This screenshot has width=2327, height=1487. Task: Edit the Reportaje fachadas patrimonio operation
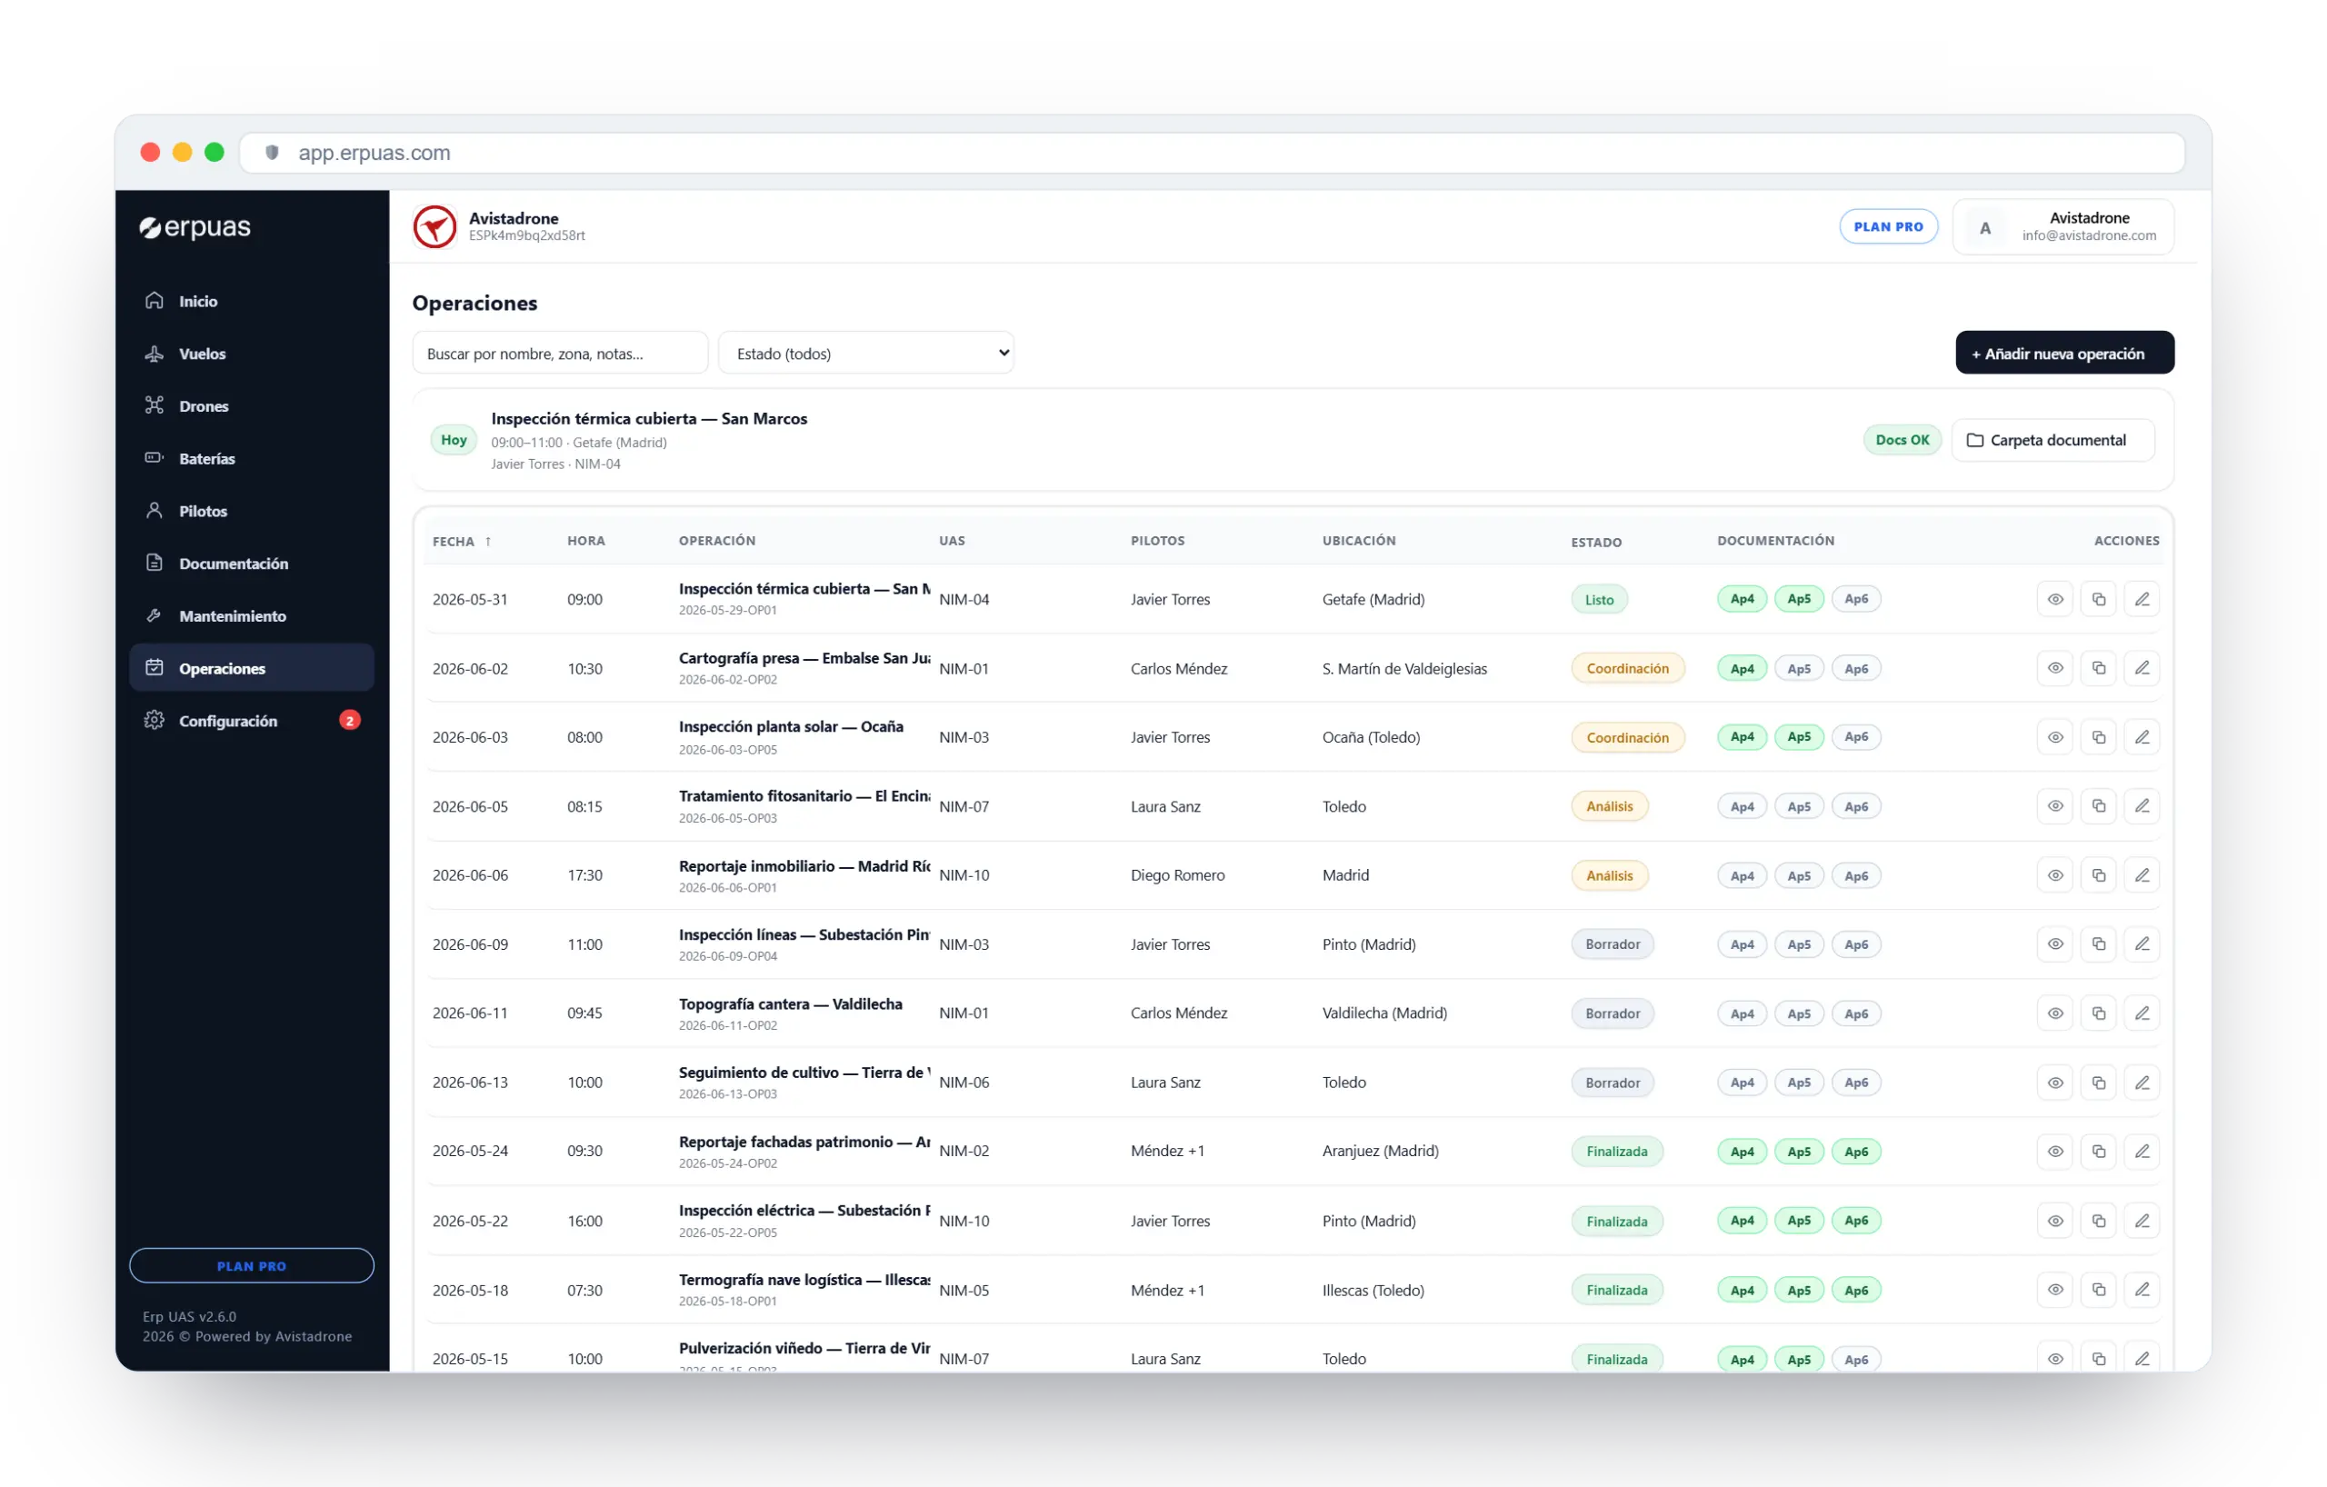(x=2142, y=1152)
